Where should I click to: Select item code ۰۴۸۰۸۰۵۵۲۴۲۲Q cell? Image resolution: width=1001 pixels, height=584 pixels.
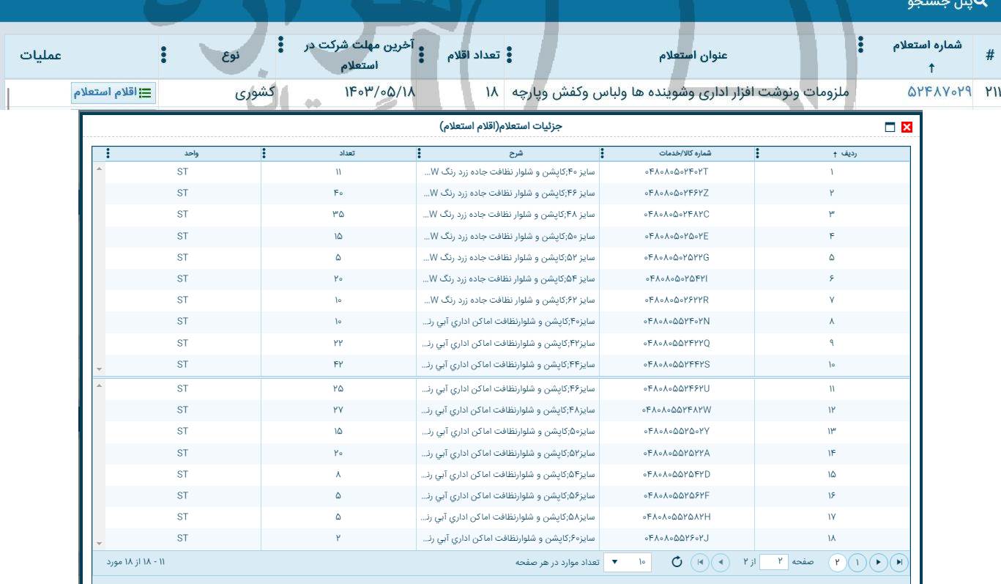pyautogui.click(x=677, y=343)
